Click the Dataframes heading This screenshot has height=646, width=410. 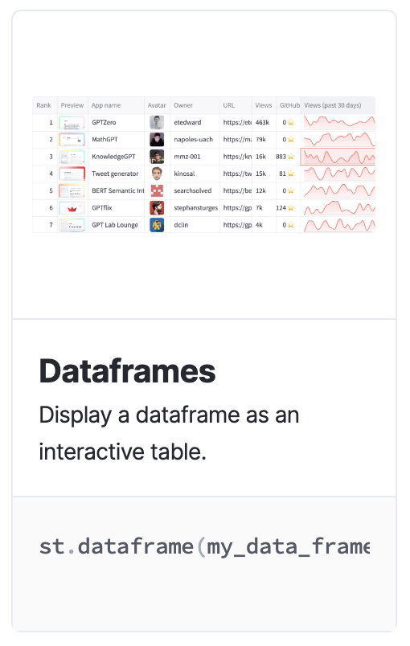click(127, 371)
